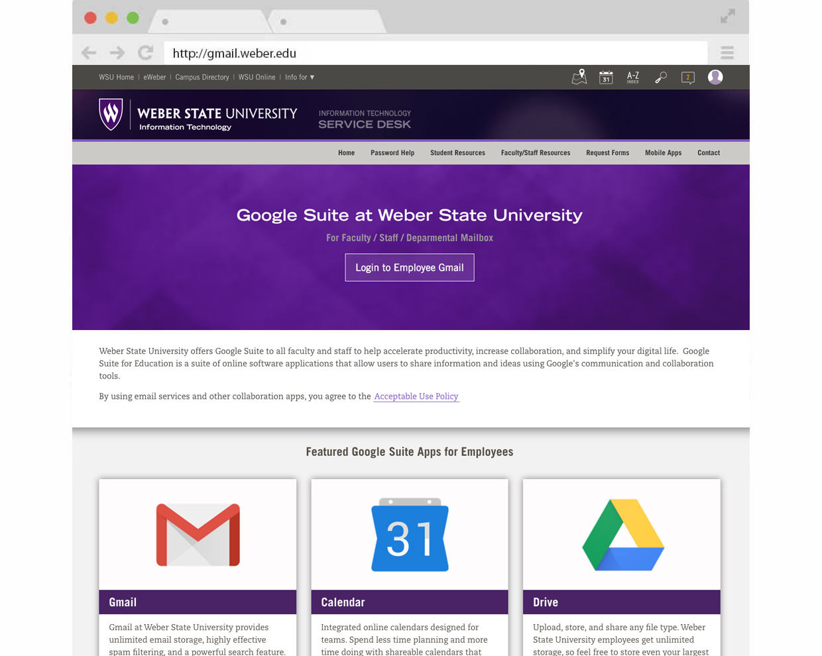Open the Password Help menu item
Screen dimensions: 822x656
tap(392, 153)
